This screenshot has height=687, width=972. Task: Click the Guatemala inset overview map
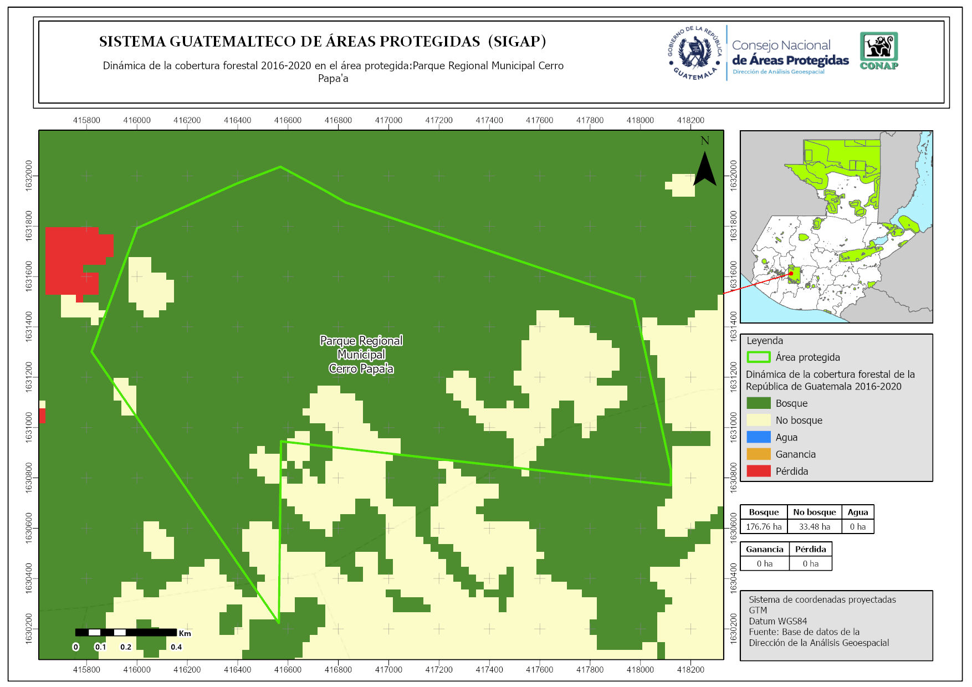(836, 227)
